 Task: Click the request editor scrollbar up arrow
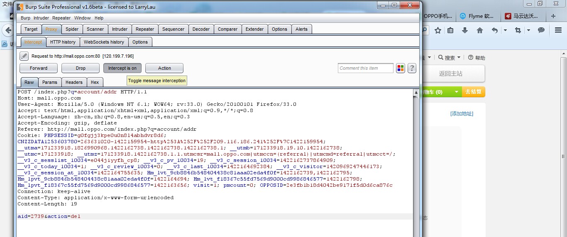tap(416, 93)
